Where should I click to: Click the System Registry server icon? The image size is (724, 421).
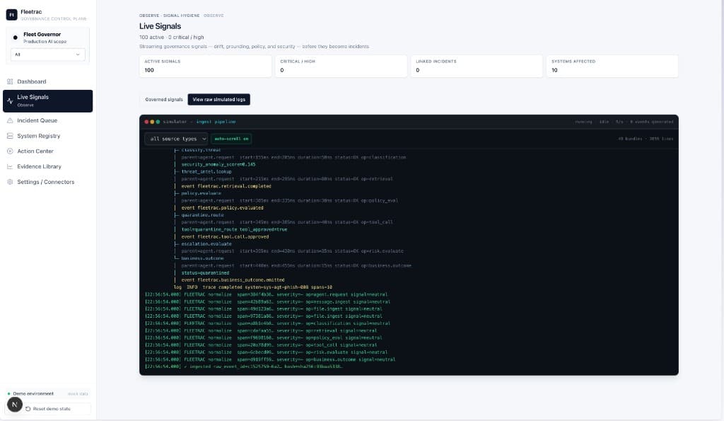point(10,136)
